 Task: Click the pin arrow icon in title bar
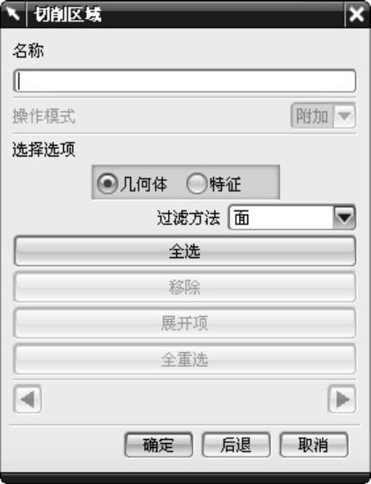click(13, 14)
